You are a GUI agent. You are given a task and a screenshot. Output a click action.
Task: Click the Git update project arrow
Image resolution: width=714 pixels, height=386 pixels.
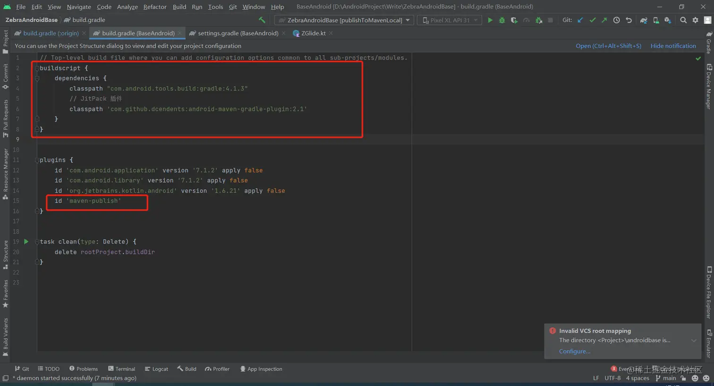(x=580, y=20)
